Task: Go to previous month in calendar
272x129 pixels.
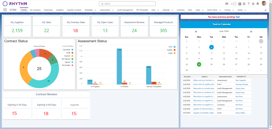Action: click(x=196, y=31)
